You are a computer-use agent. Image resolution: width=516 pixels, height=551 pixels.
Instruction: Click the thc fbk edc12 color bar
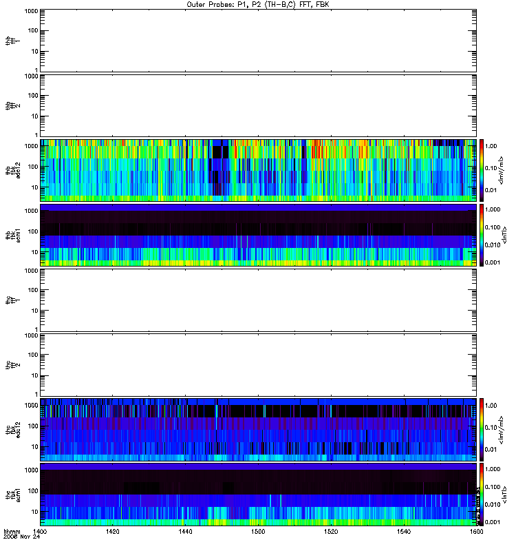pyautogui.click(x=482, y=430)
